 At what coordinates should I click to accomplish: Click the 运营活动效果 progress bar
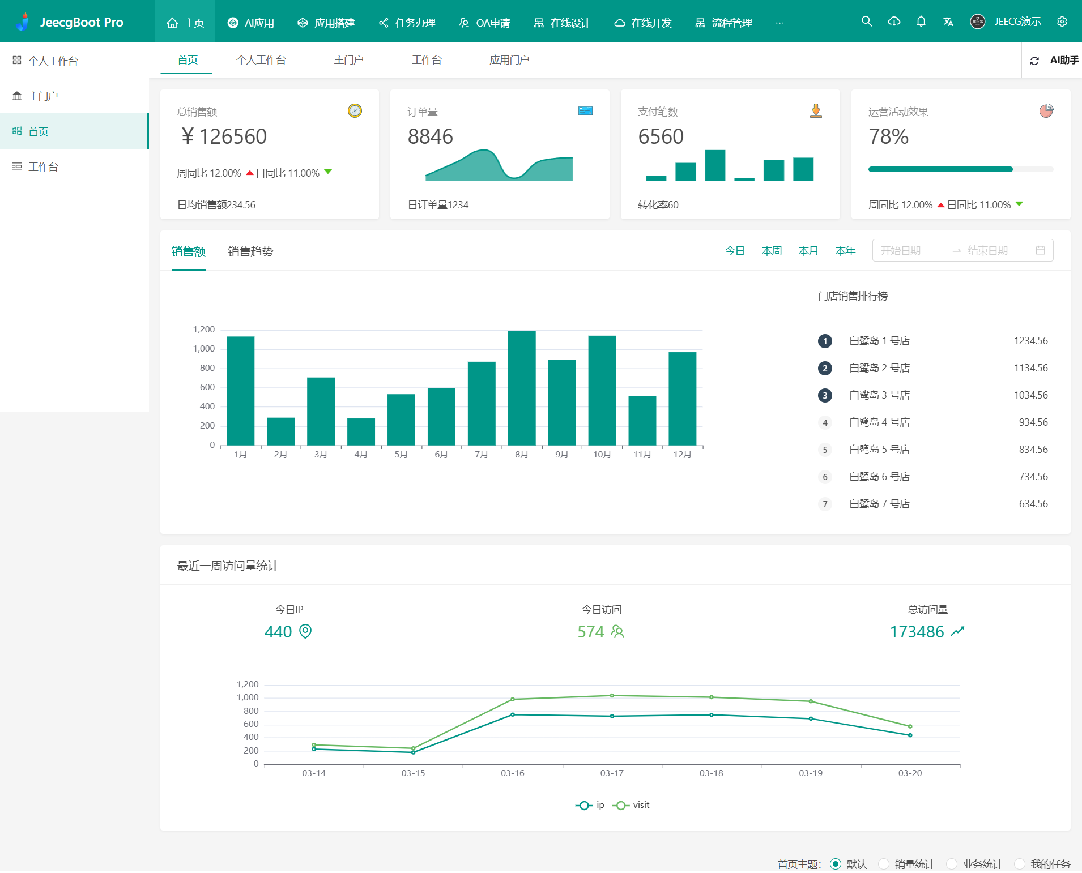(960, 169)
